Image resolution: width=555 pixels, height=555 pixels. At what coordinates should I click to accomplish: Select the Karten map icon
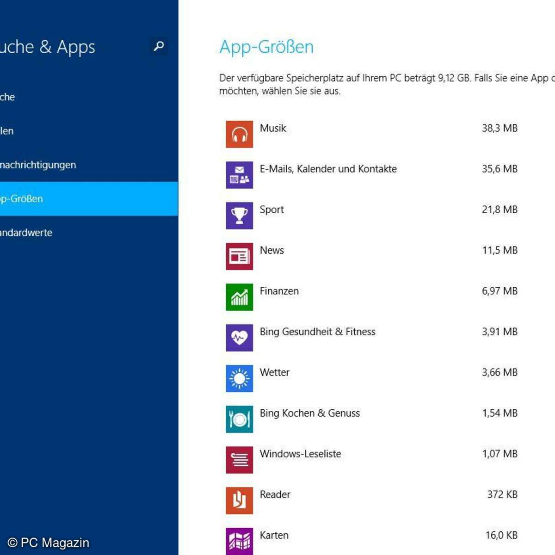[x=239, y=541]
